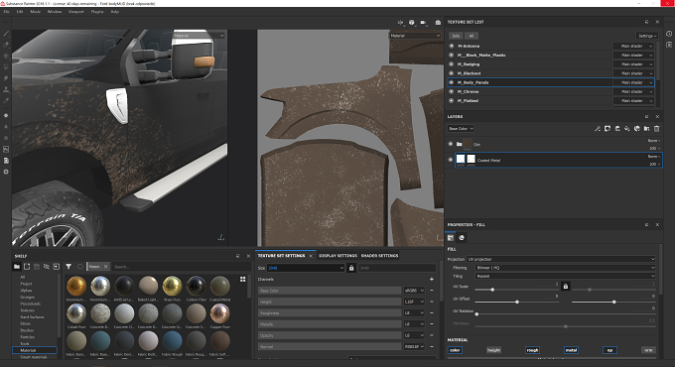Open the Base Color channel dropdown in Layers
Screen dimensions: 675x367
coord(461,129)
